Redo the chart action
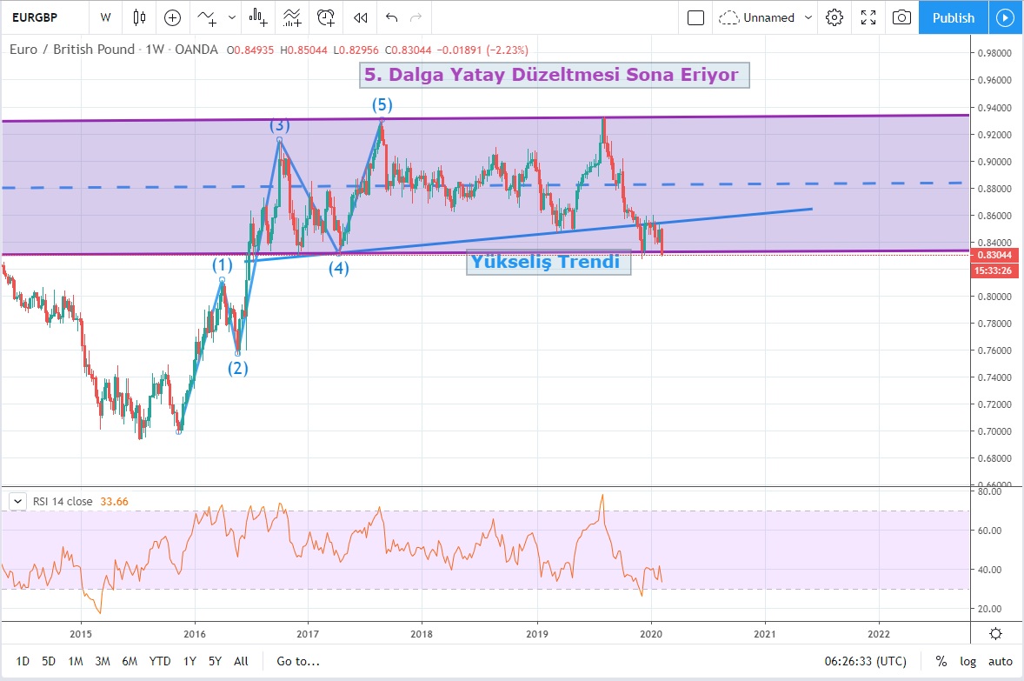This screenshot has height=681, width=1024. click(x=416, y=17)
